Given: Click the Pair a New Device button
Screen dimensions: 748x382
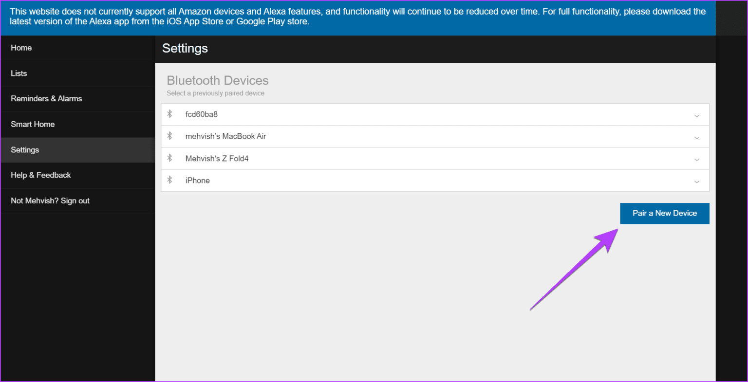Looking at the screenshot, I should point(664,213).
